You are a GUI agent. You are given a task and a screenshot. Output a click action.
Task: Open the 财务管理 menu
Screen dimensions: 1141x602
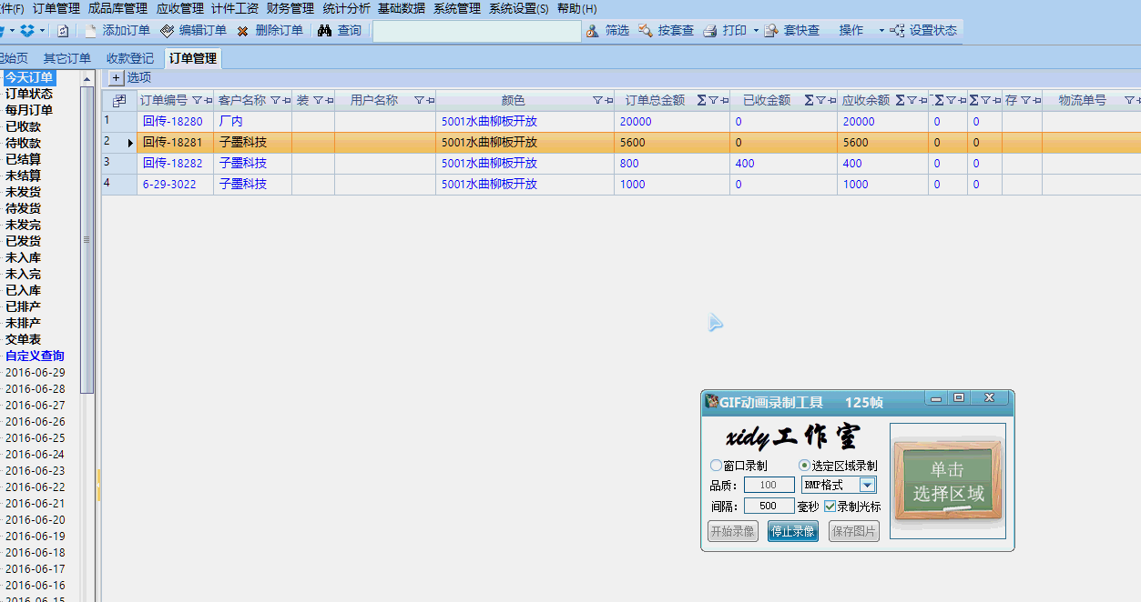pos(290,8)
